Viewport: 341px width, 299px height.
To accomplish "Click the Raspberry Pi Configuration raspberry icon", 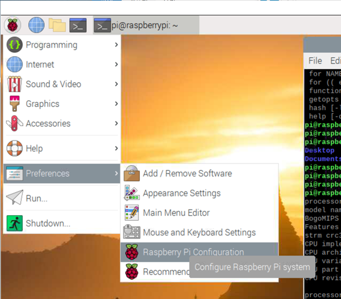I will coord(131,252).
